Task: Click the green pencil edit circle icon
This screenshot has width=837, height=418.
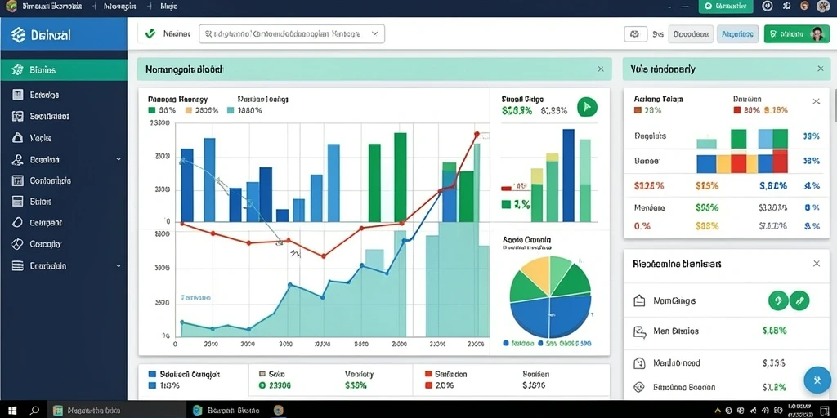Action: [799, 300]
